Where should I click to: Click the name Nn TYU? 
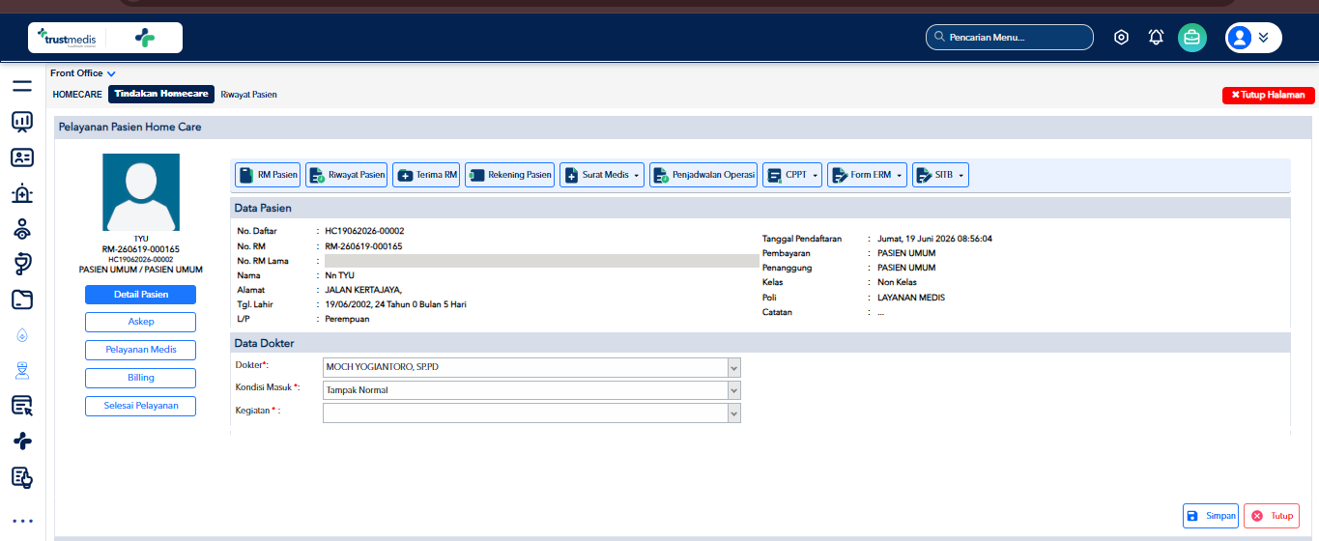[339, 275]
